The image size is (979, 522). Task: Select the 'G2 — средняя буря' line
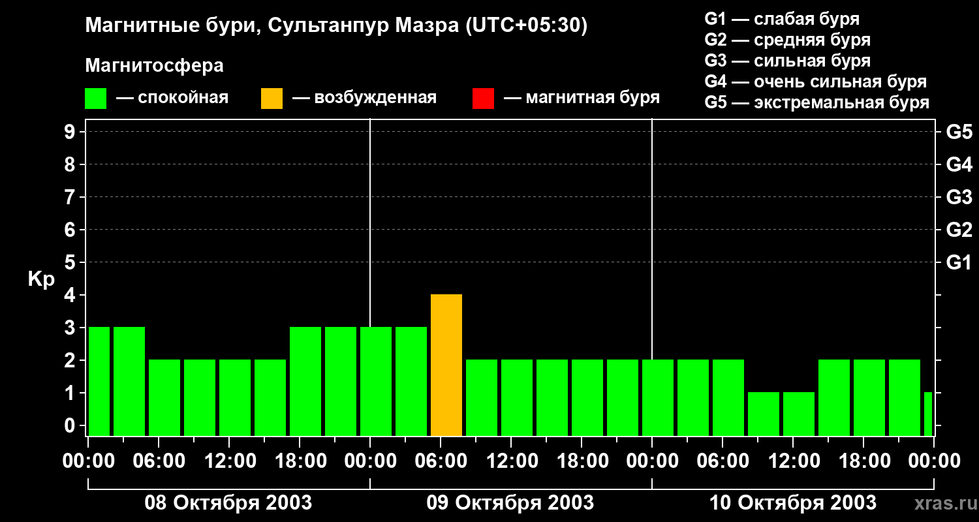[x=787, y=40]
